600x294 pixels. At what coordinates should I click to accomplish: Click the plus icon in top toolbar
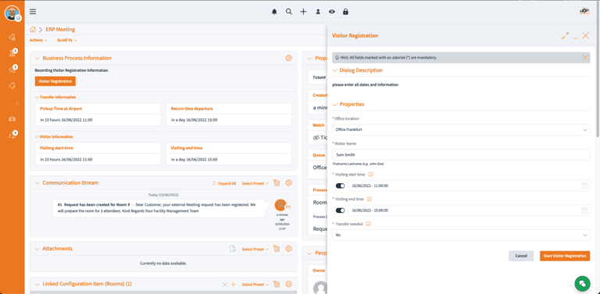[x=303, y=12]
